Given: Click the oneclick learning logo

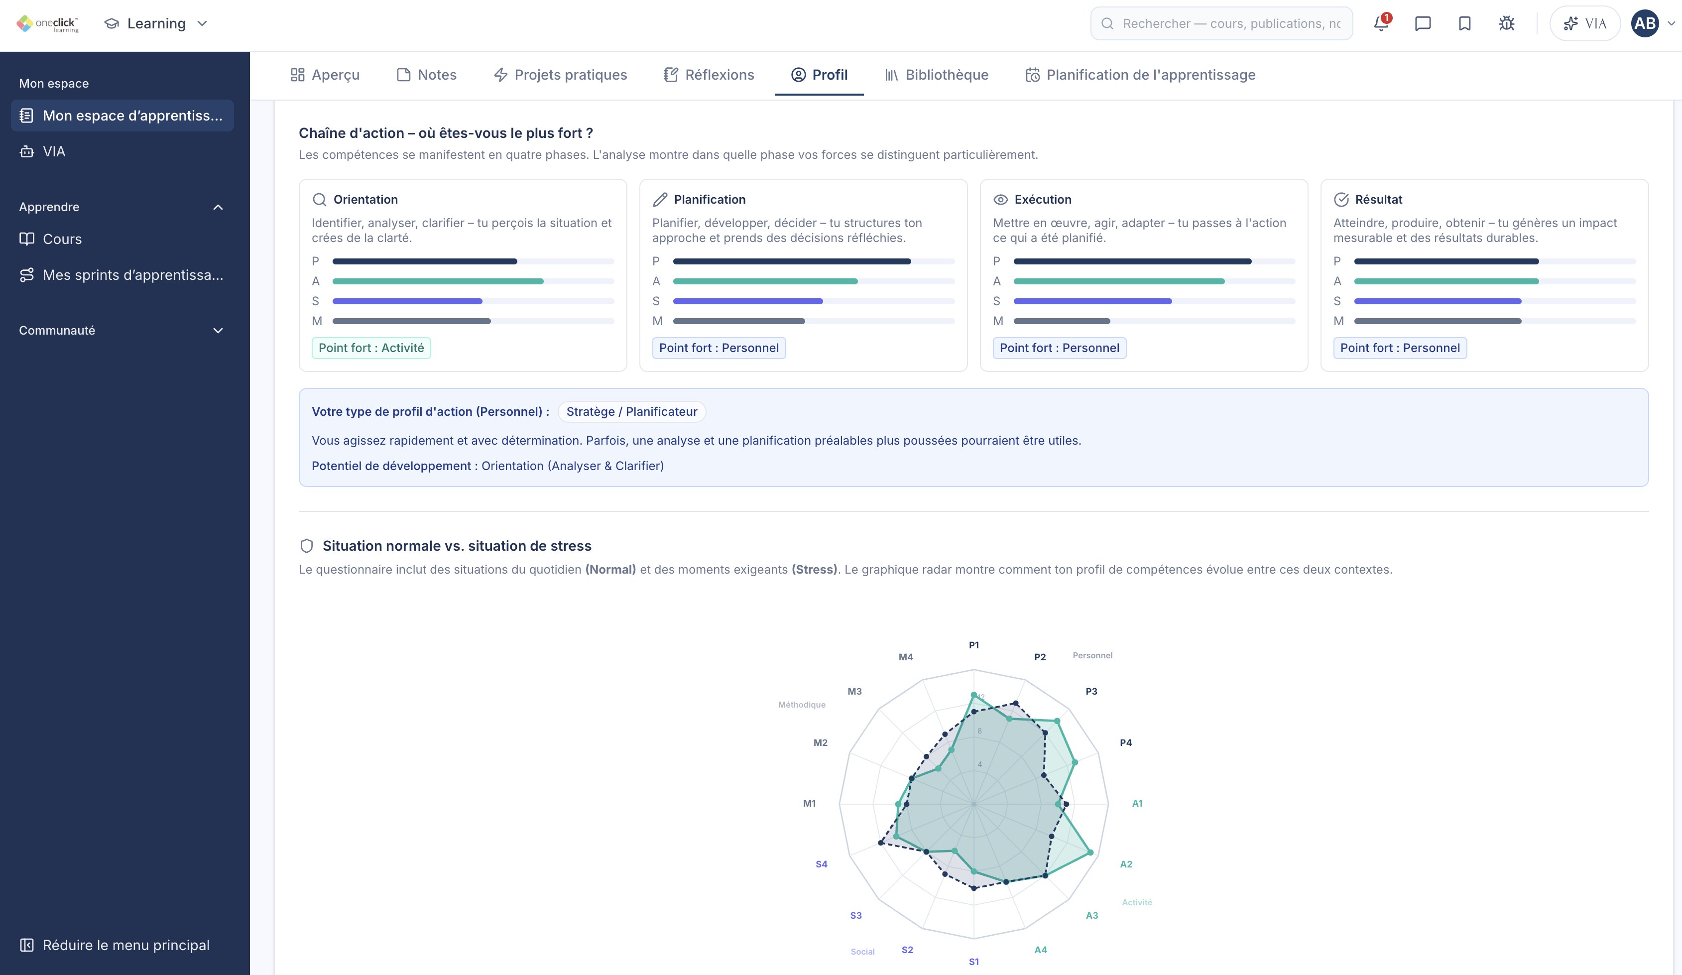Looking at the screenshot, I should pos(47,23).
